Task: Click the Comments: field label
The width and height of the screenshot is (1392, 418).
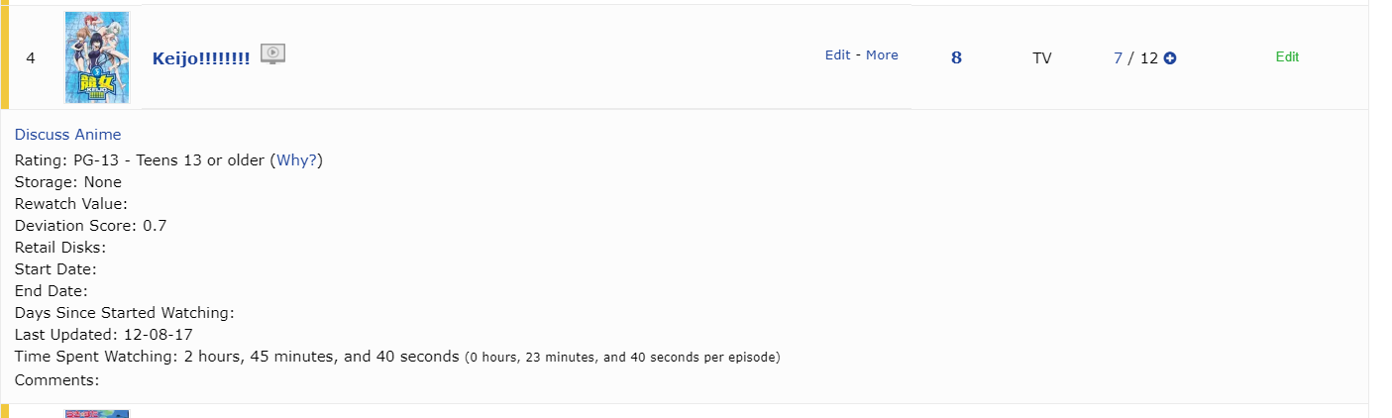Action: [x=56, y=380]
